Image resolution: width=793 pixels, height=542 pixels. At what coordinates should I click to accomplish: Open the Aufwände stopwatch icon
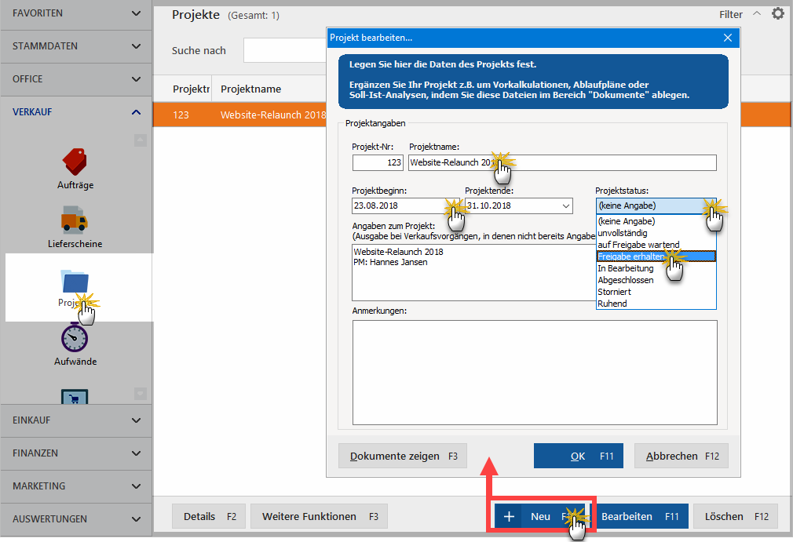click(x=75, y=337)
